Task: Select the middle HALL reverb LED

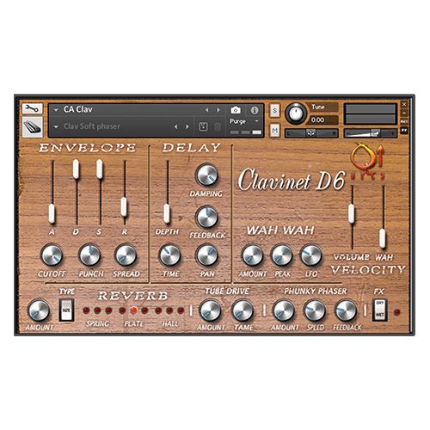Action: [169, 310]
